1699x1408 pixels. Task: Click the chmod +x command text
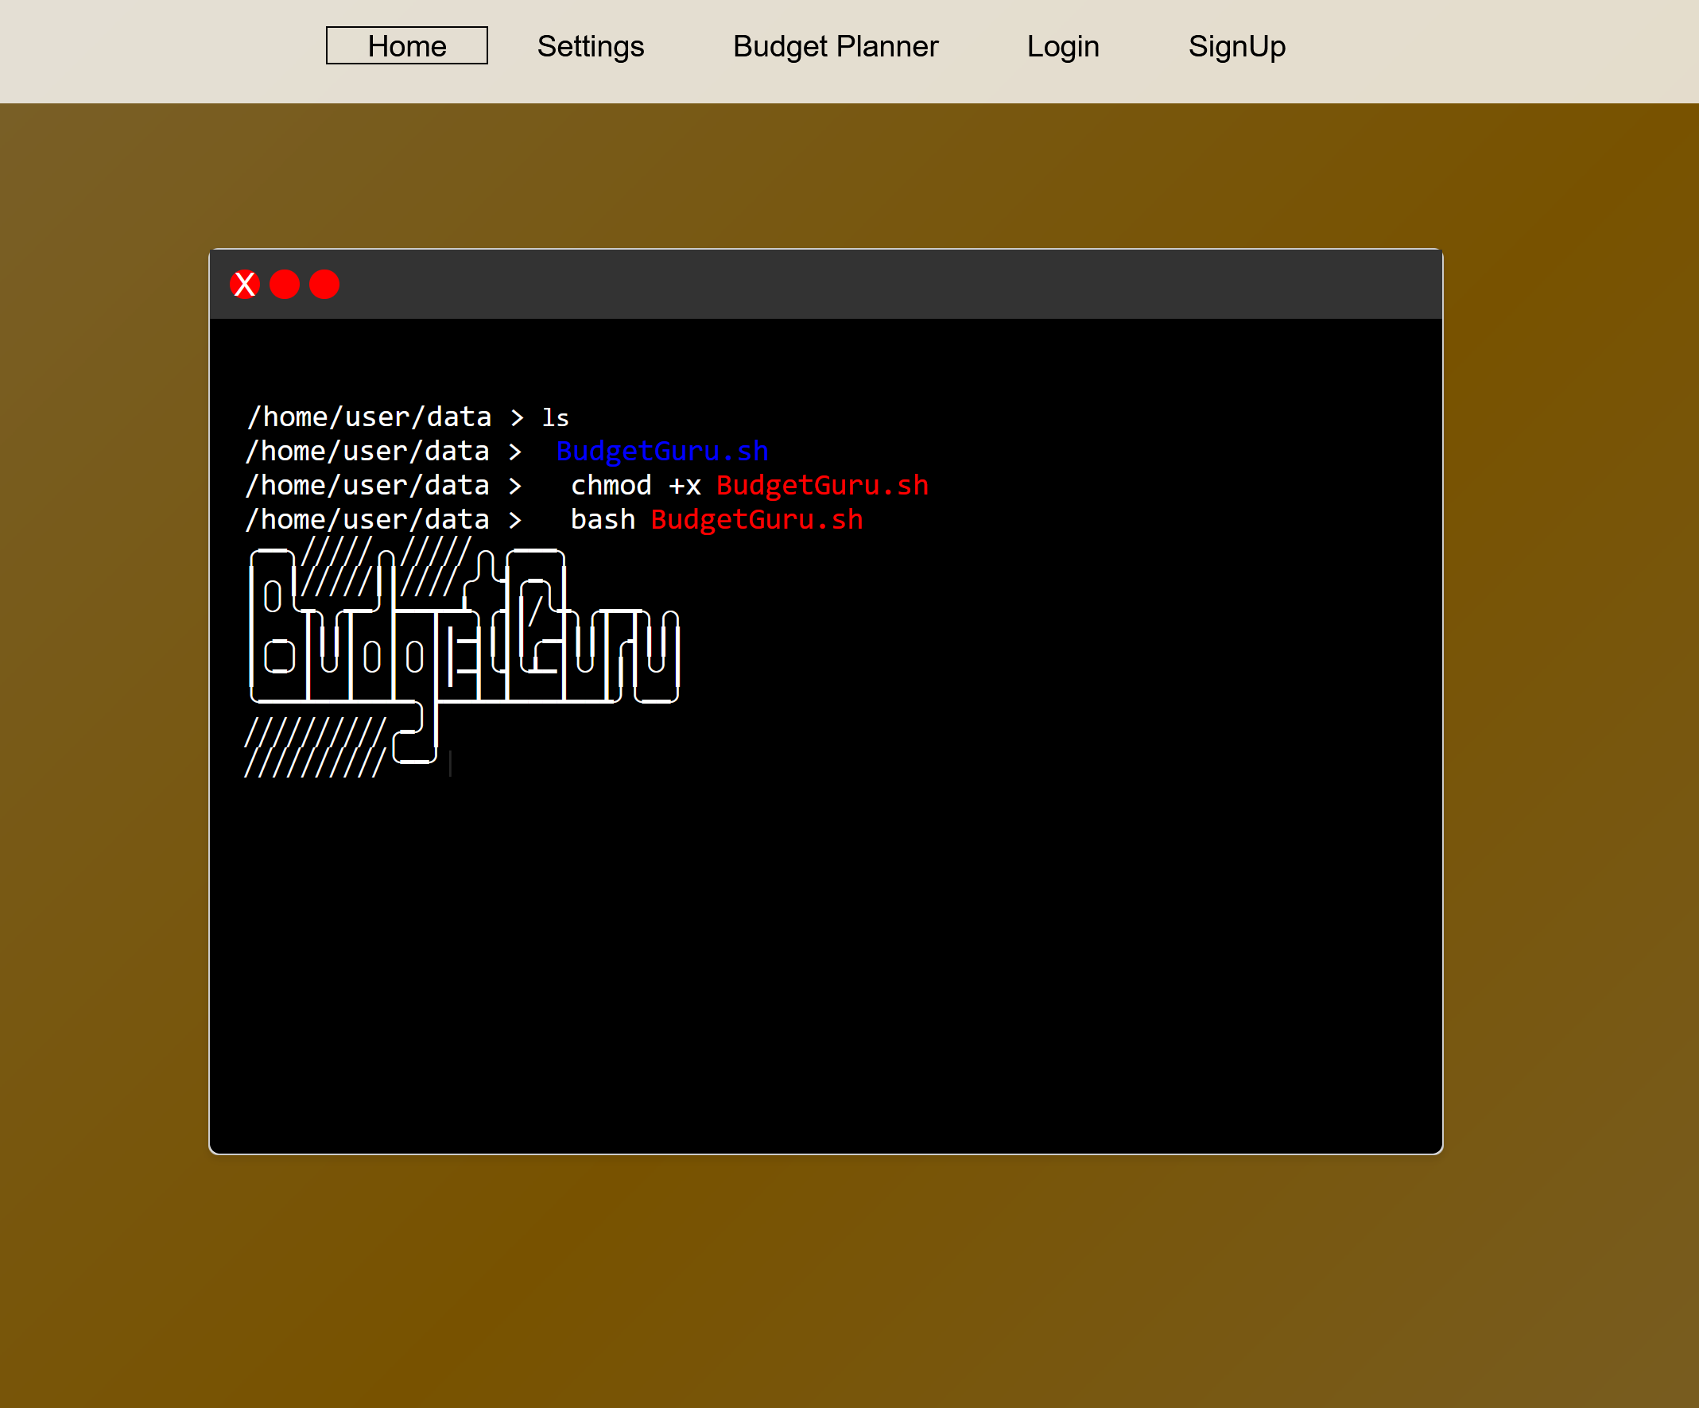635,485
